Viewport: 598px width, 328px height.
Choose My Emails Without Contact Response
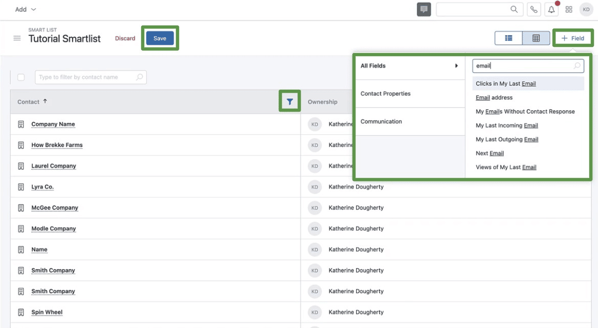click(528, 112)
